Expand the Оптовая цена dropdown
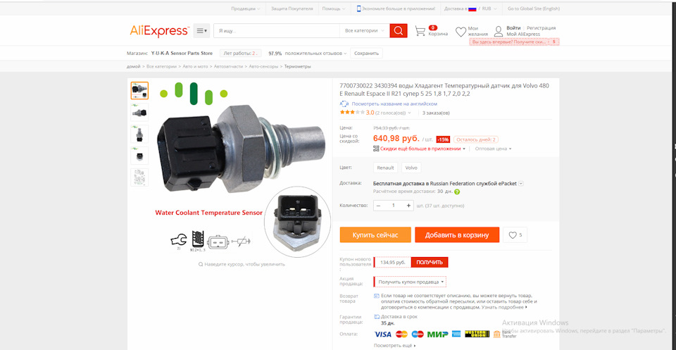Image resolution: width=676 pixels, height=350 pixels. click(493, 149)
